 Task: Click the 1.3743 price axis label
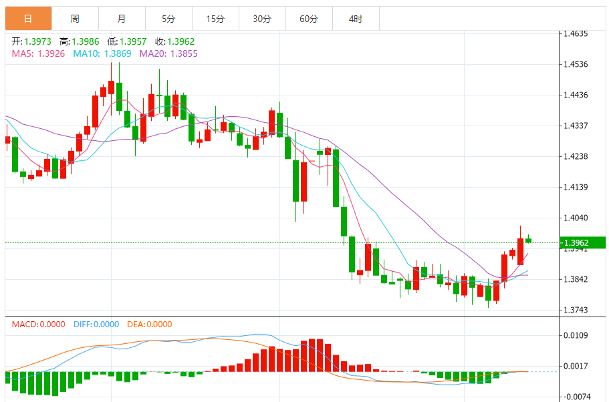pyautogui.click(x=576, y=310)
